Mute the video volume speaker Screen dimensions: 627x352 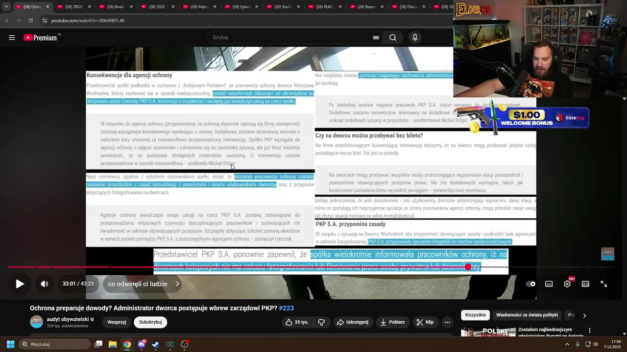click(44, 284)
